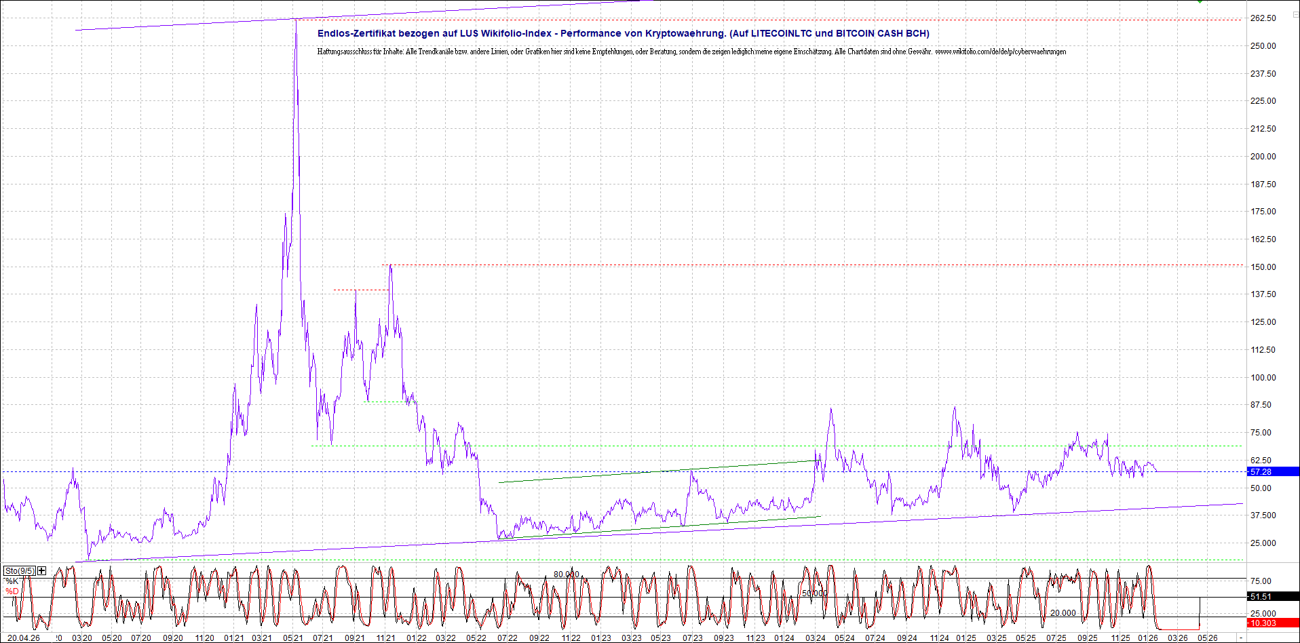Click the chart title about Endlos-Zertifikat
The image size is (1300, 643).
pyautogui.click(x=623, y=33)
